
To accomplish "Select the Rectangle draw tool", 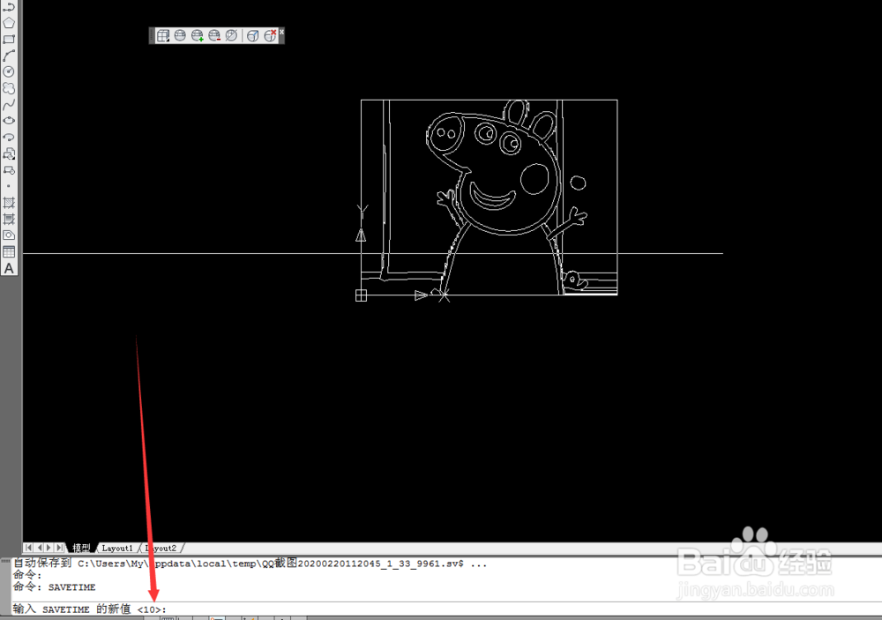I will pos(9,40).
